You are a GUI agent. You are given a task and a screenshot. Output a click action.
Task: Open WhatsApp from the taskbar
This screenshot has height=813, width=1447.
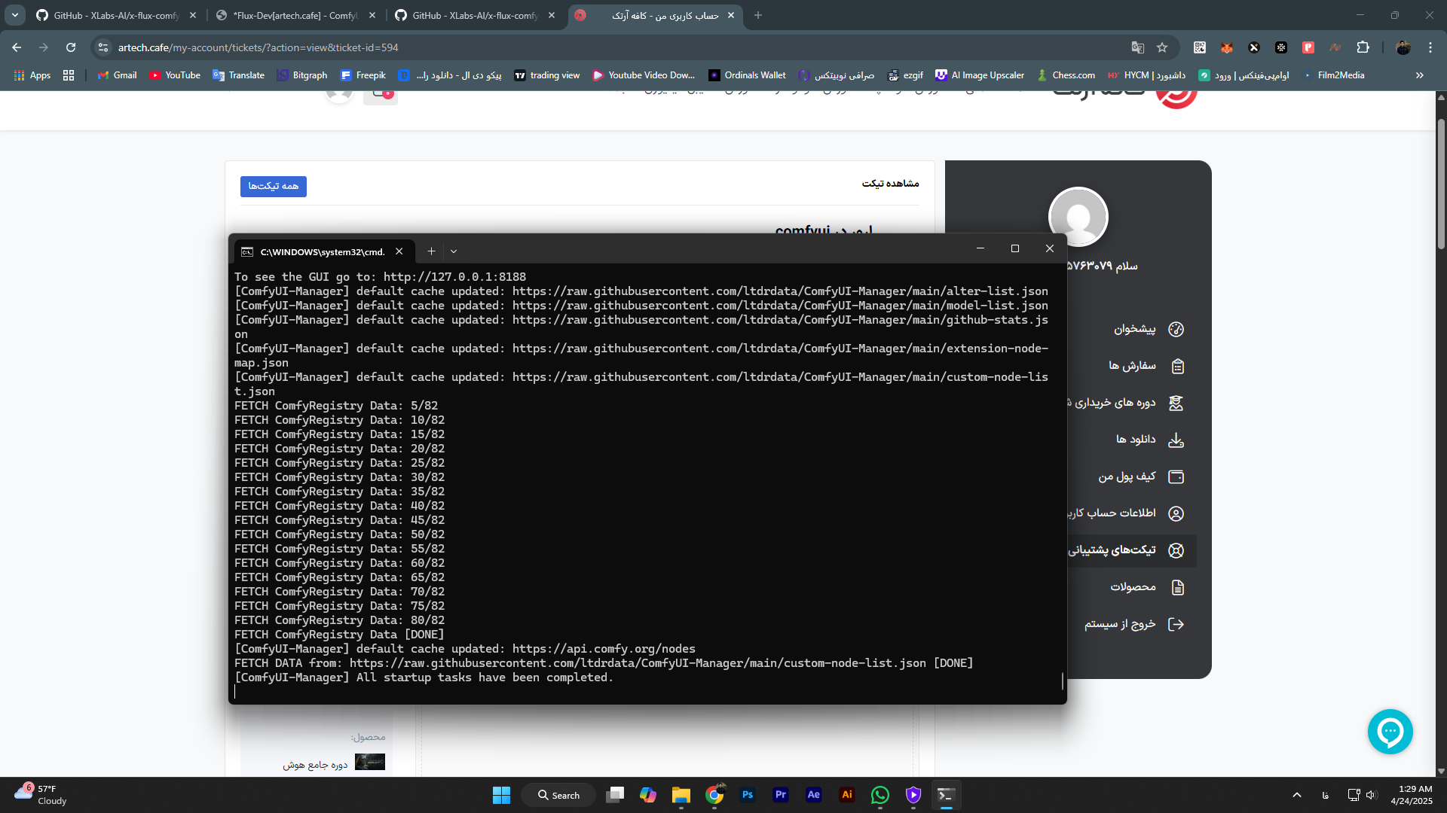pos(880,795)
